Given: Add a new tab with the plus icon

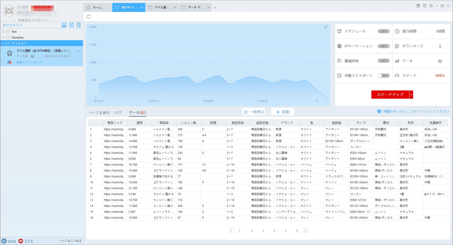Looking at the screenshot, I should point(215,7).
